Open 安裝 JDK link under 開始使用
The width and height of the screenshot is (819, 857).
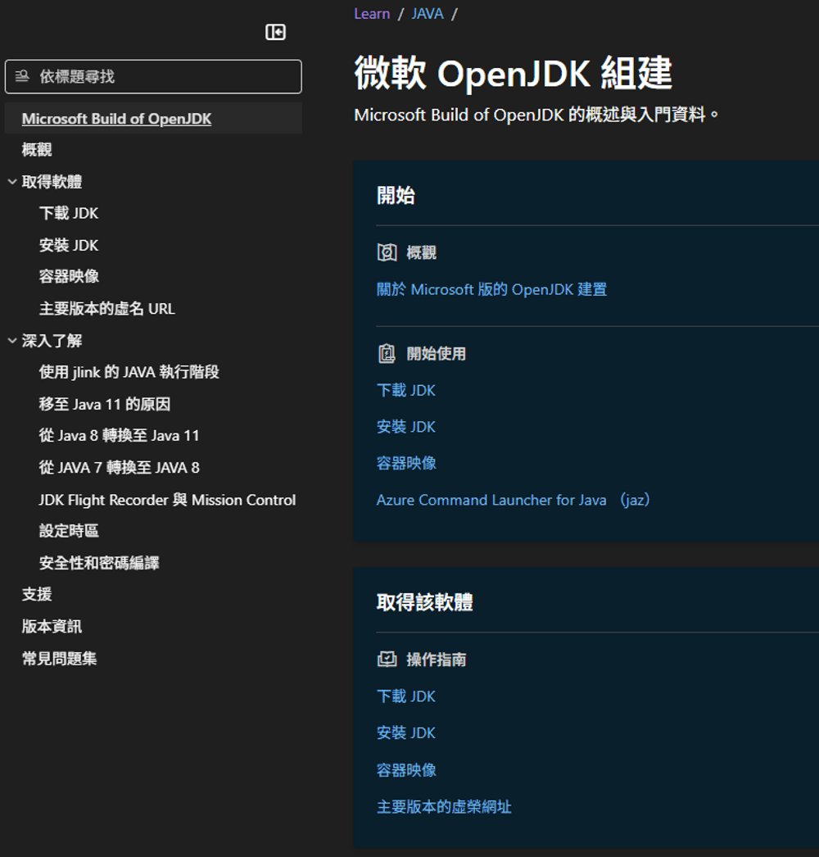pyautogui.click(x=406, y=427)
